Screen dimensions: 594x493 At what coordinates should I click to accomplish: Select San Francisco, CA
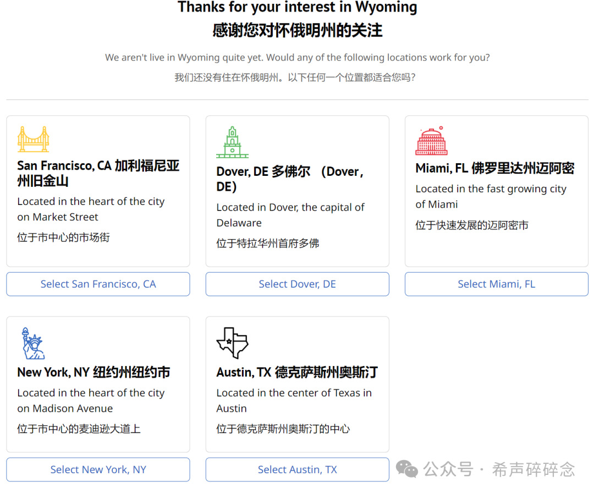click(98, 284)
